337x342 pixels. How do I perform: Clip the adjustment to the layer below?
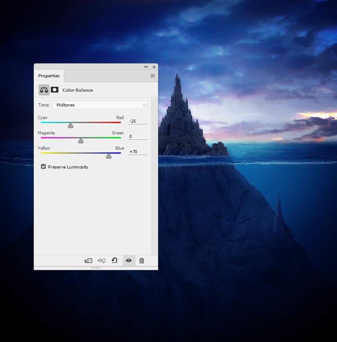(88, 261)
